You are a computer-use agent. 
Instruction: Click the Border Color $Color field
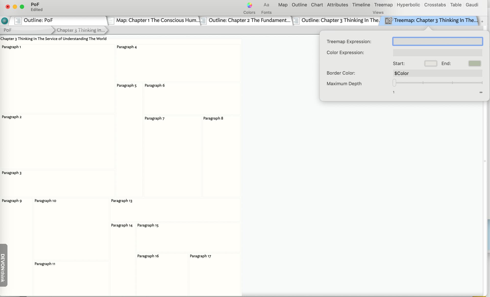pos(437,73)
